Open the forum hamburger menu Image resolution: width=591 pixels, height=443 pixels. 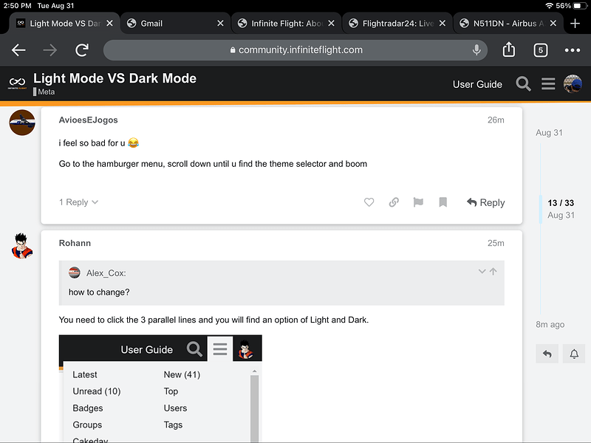(x=548, y=83)
